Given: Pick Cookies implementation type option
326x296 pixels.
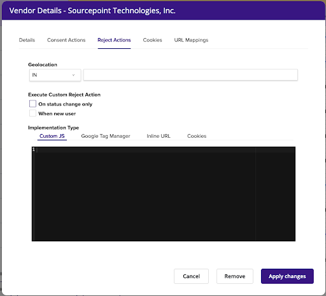Looking at the screenshot, I should point(197,136).
